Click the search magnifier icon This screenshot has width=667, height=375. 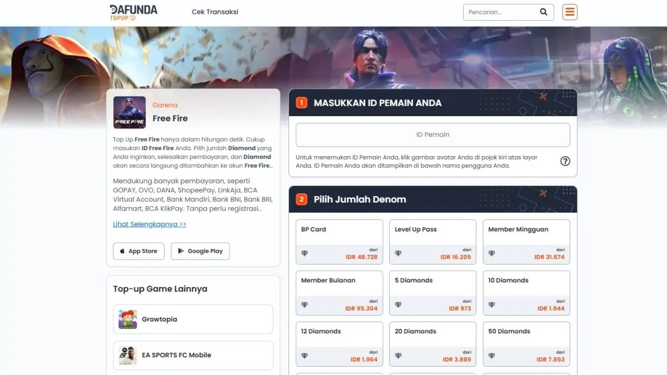coord(544,12)
